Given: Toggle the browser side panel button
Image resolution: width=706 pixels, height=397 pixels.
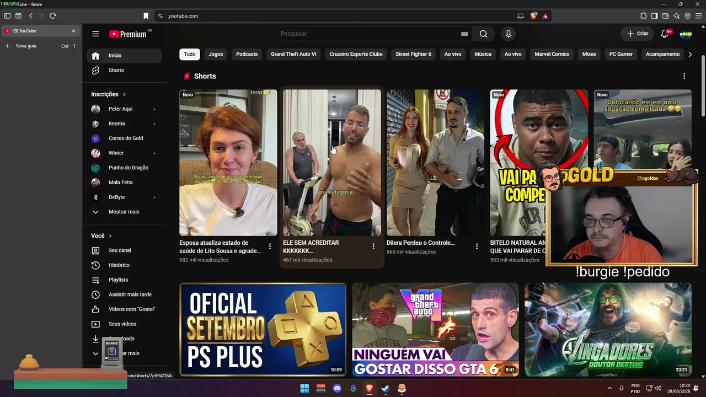Looking at the screenshot, I should (655, 16).
